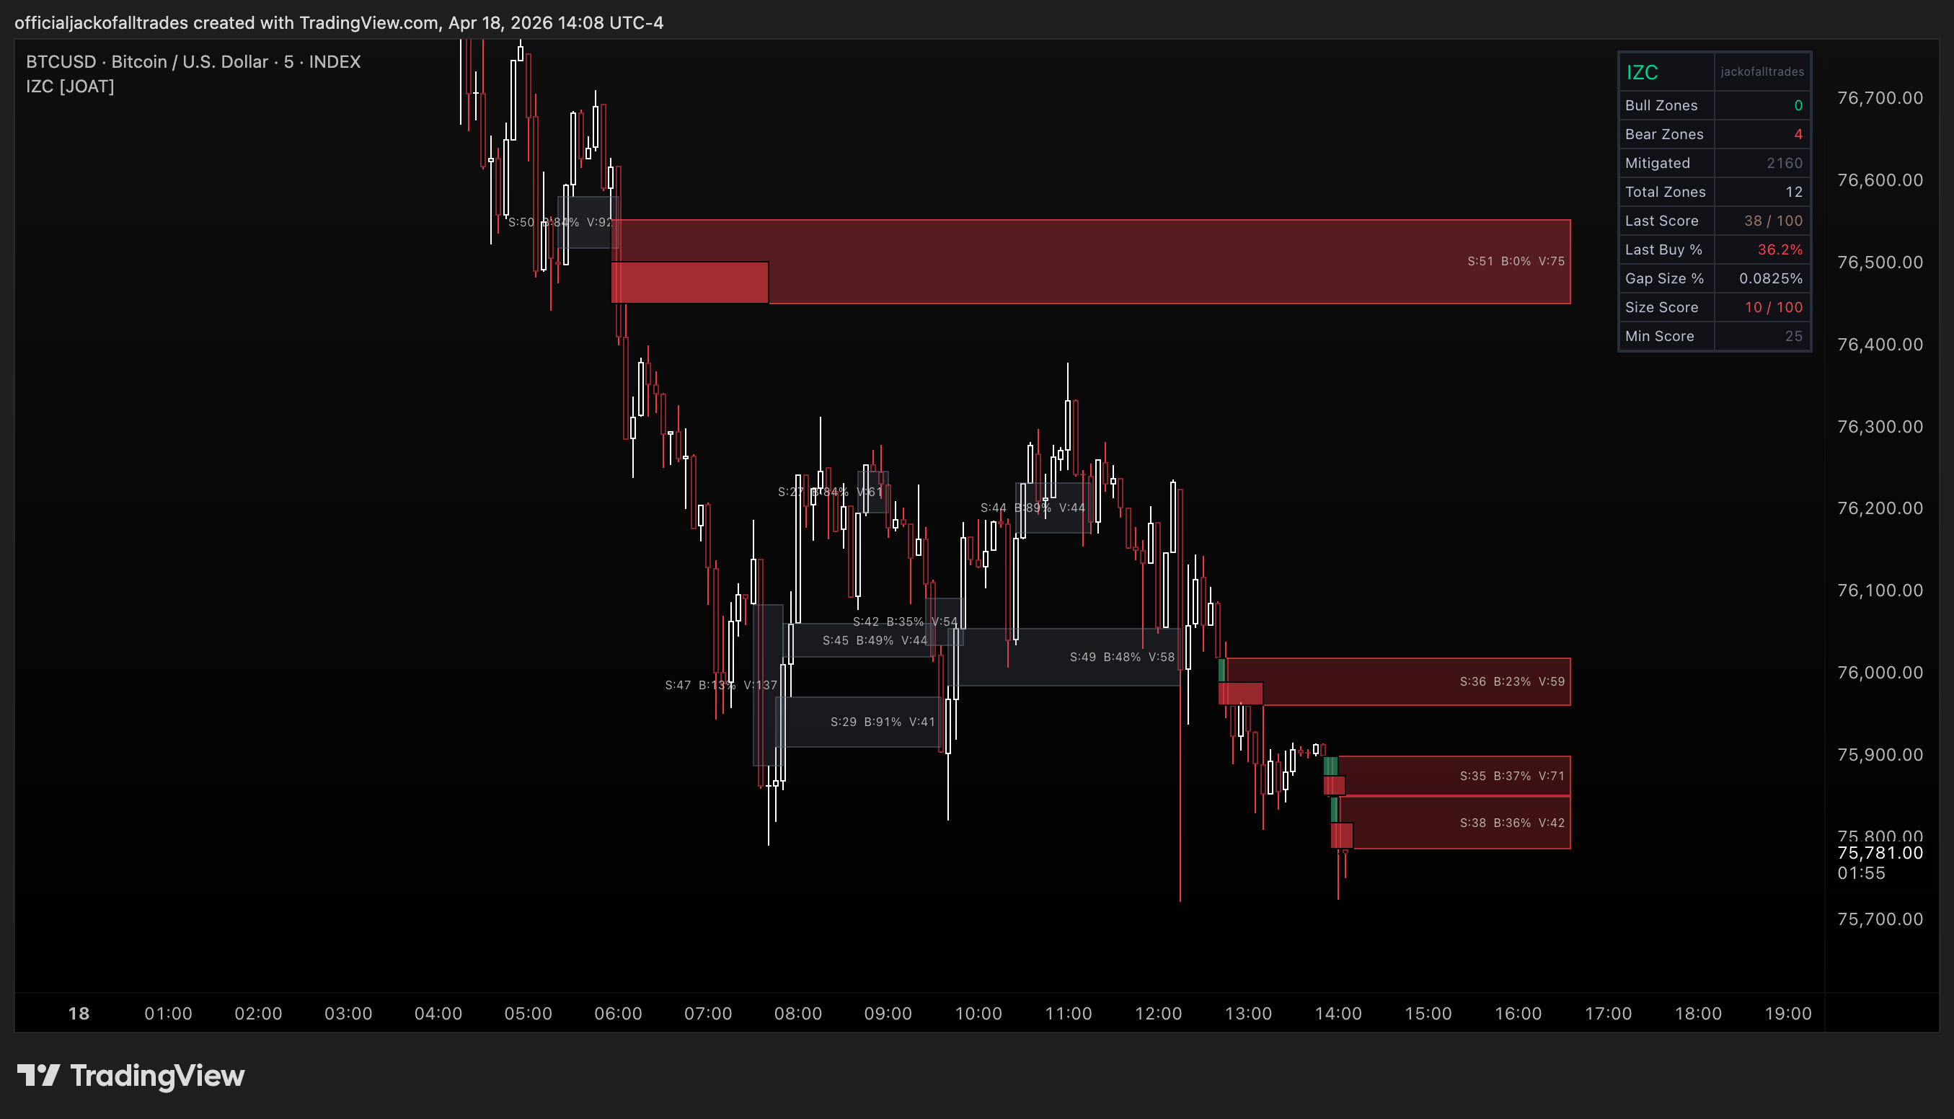This screenshot has width=1954, height=1119.
Task: Click the Min Score value 25
Action: point(1793,336)
